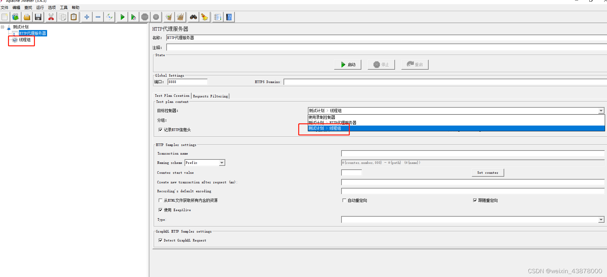Image resolution: width=607 pixels, height=277 pixels.
Task: Open the Type dropdown
Action: 601,219
